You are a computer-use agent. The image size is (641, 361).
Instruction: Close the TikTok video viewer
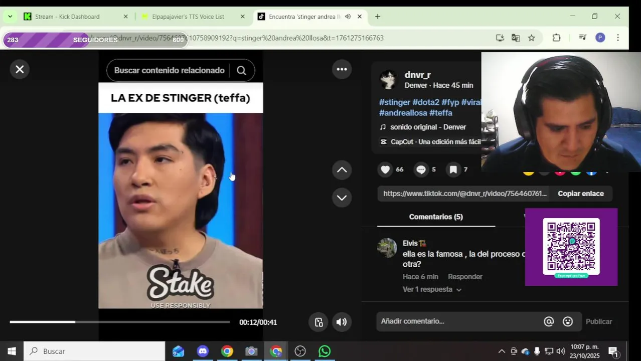[x=20, y=69]
